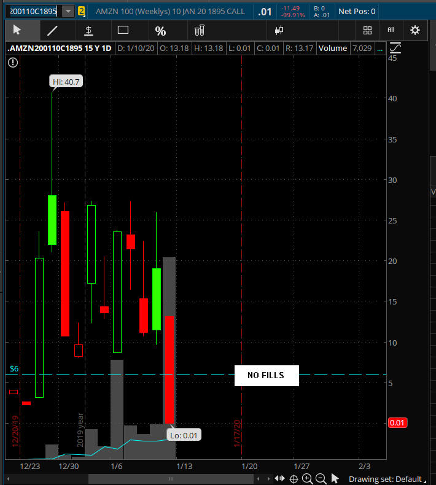The width and height of the screenshot is (436, 485).
Task: Click the 7,029 volume value
Action: 362,49
